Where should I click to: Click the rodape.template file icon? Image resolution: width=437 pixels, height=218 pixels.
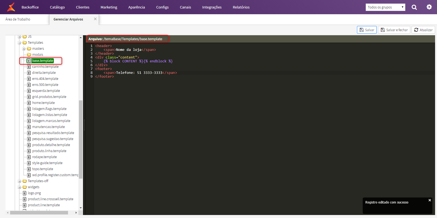click(29, 157)
